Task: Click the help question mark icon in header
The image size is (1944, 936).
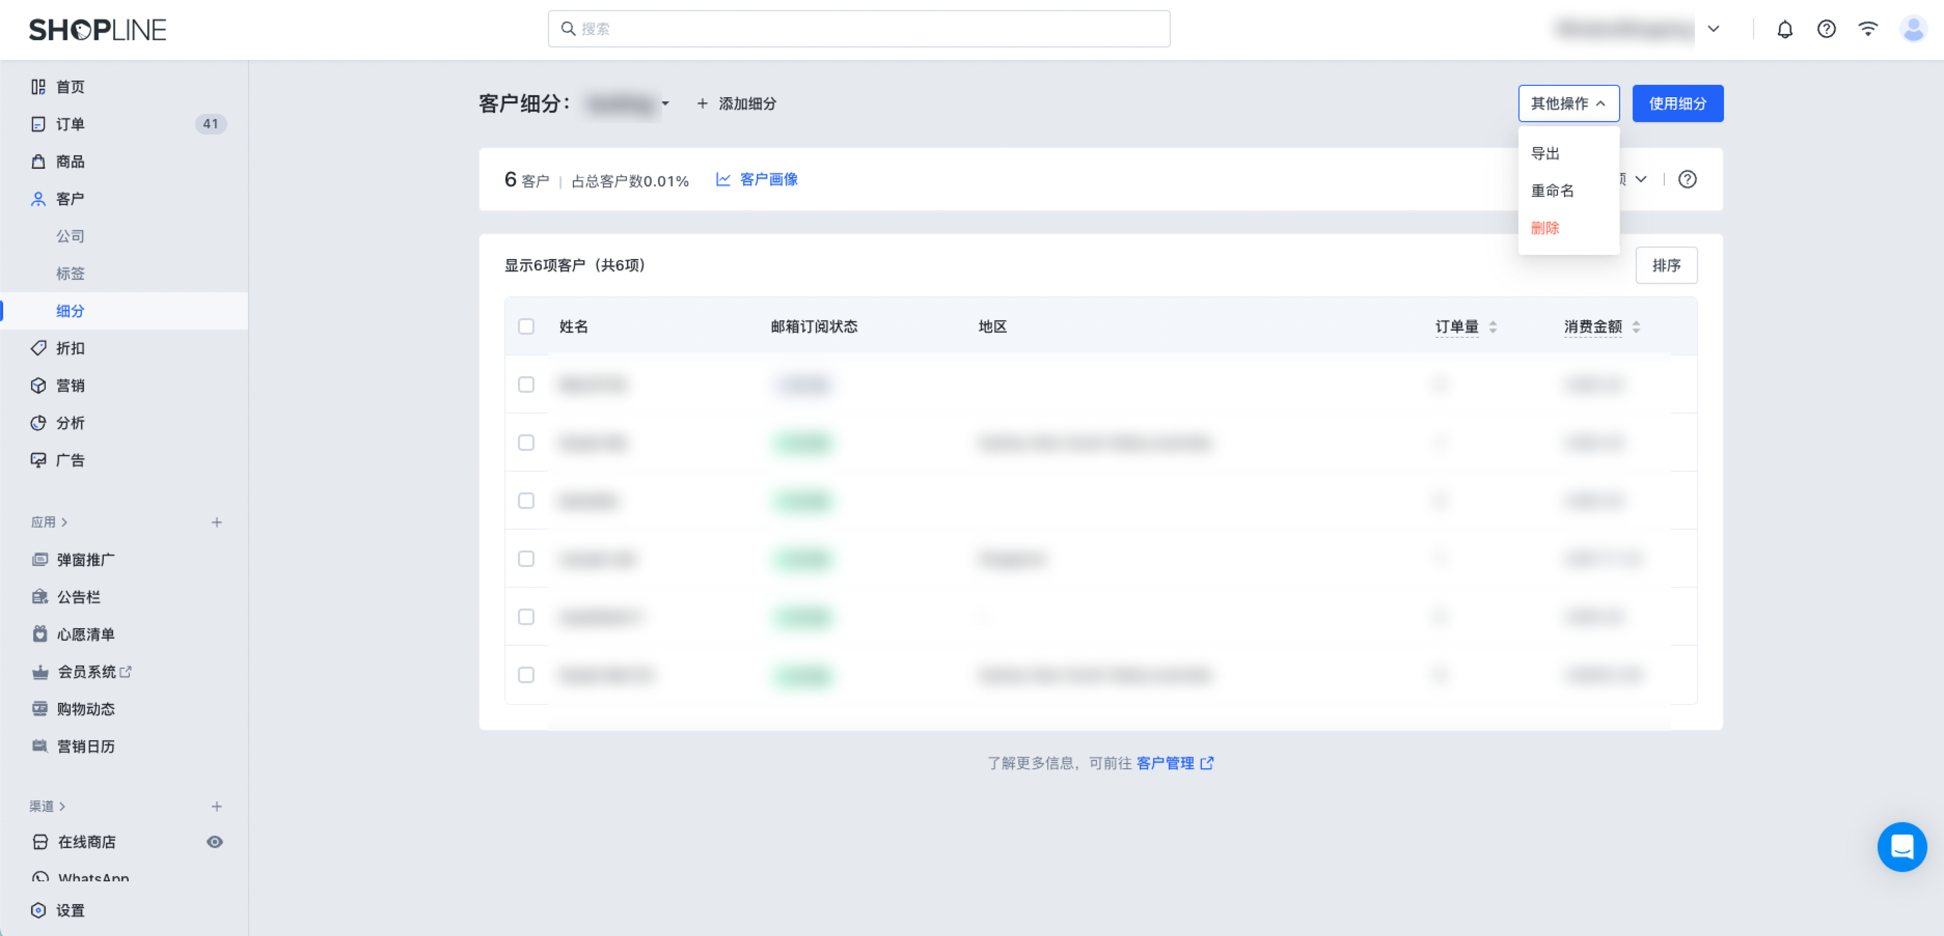Action: [x=1826, y=29]
